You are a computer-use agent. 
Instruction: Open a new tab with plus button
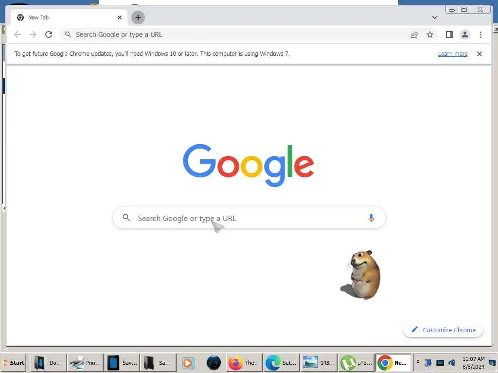(138, 17)
